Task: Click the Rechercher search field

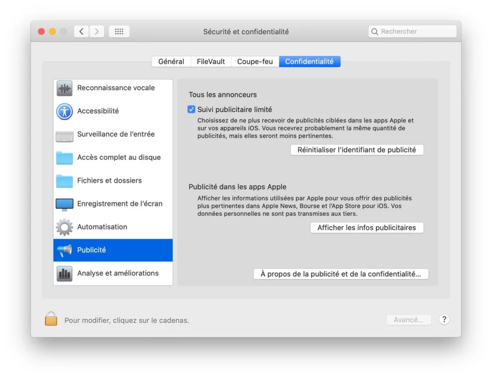Action: (412, 32)
